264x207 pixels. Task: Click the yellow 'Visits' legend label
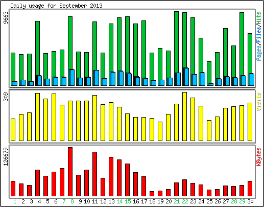click(259, 102)
